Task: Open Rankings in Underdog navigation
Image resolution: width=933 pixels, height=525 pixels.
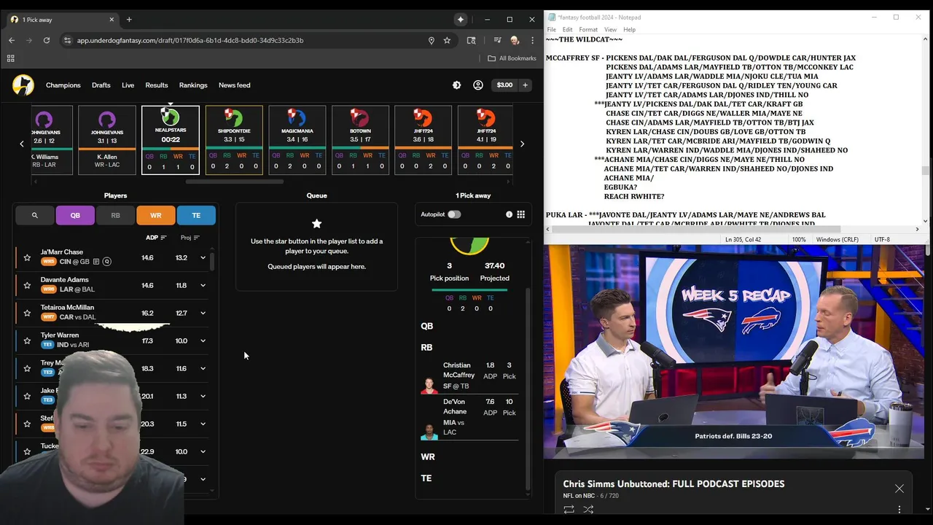Action: [193, 85]
